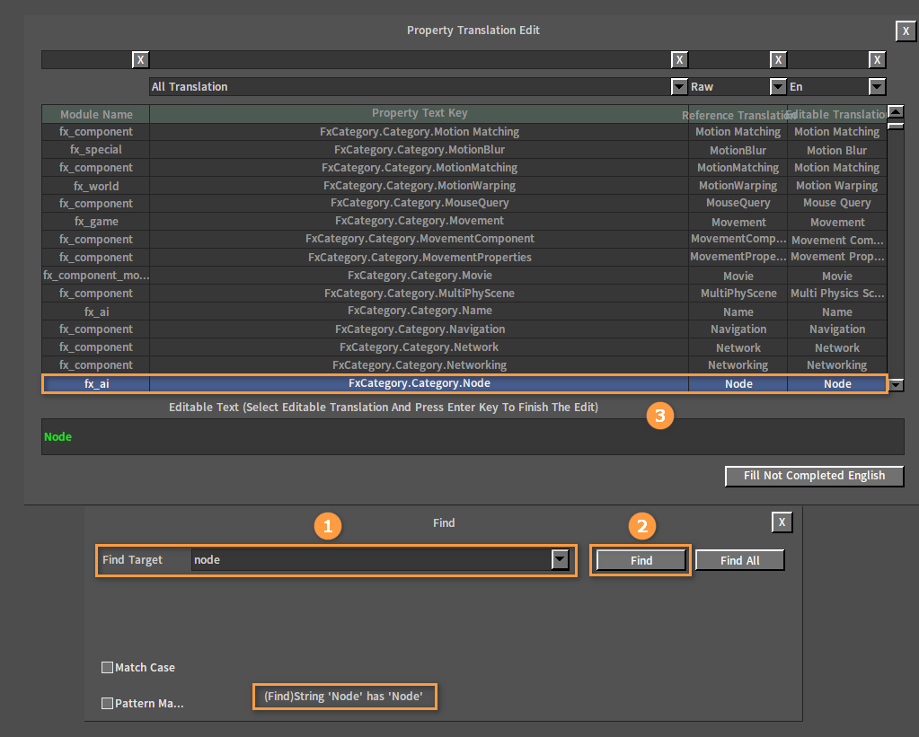Image resolution: width=919 pixels, height=737 pixels.
Task: Toggle the Pattern Match checkbox
Action: pyautogui.click(x=108, y=704)
